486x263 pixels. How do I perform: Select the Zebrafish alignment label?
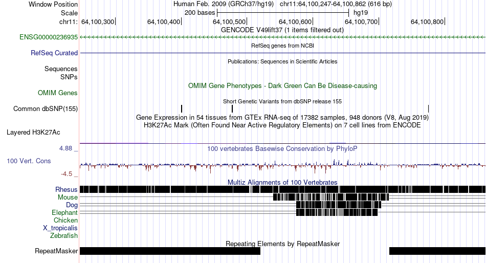pos(64,236)
